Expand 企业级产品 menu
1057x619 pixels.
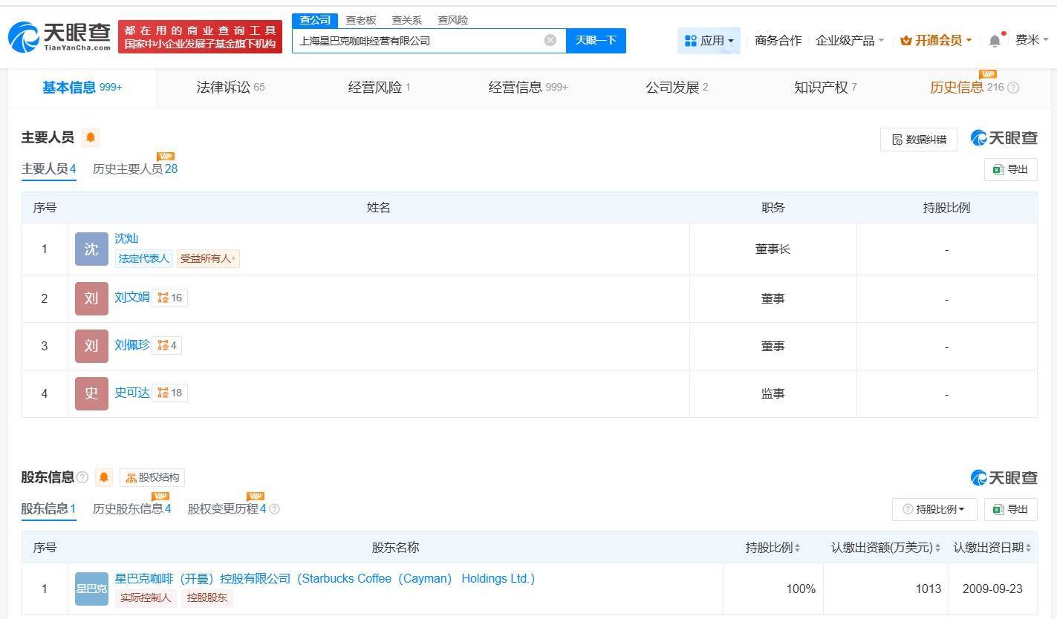coord(850,40)
